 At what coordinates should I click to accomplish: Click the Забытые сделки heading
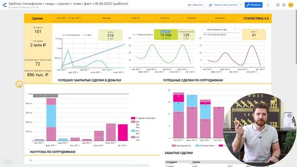pyautogui.click(x=179, y=153)
